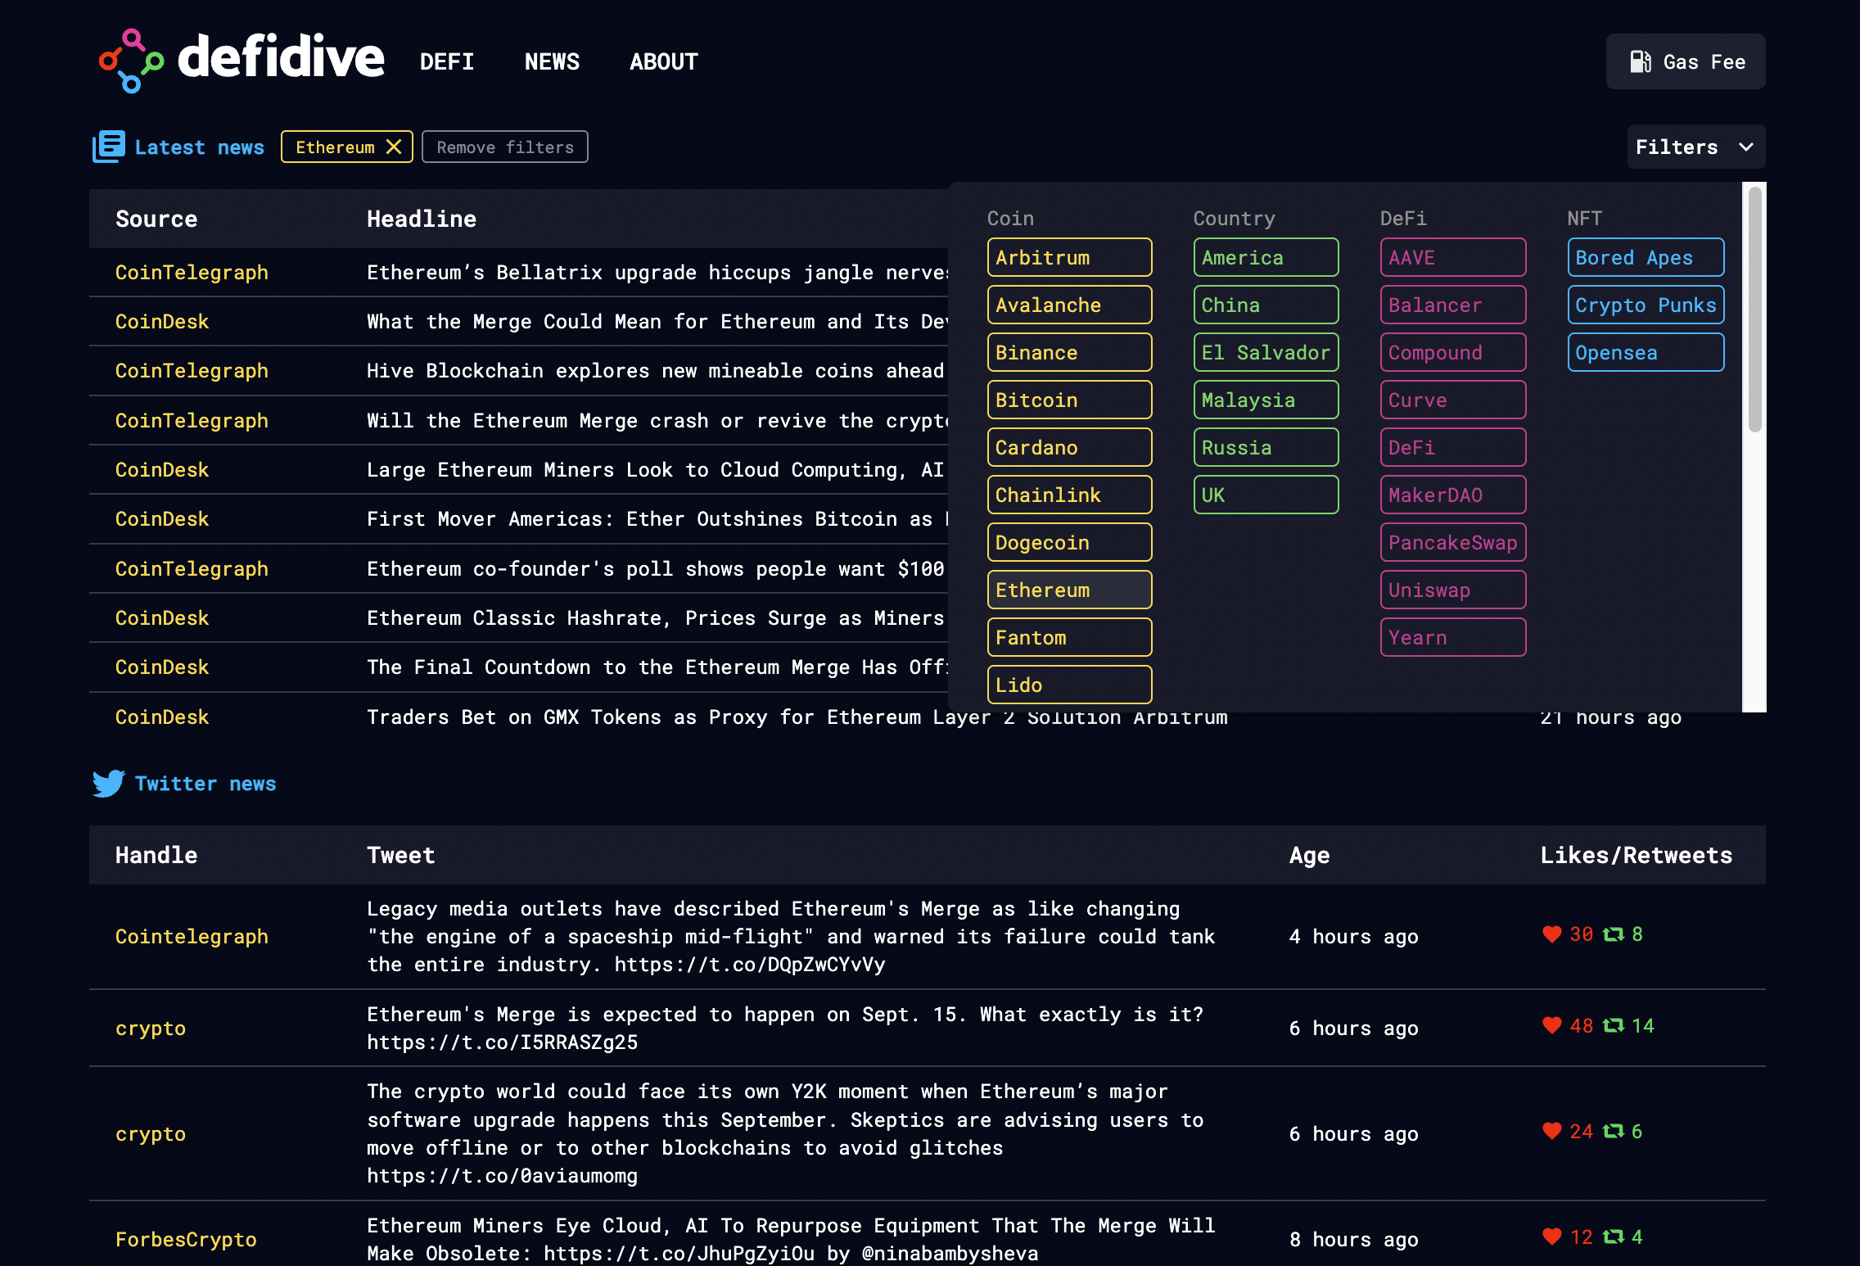1860x1266 pixels.
Task: Click the Likes/Retweets column header
Action: tap(1636, 855)
